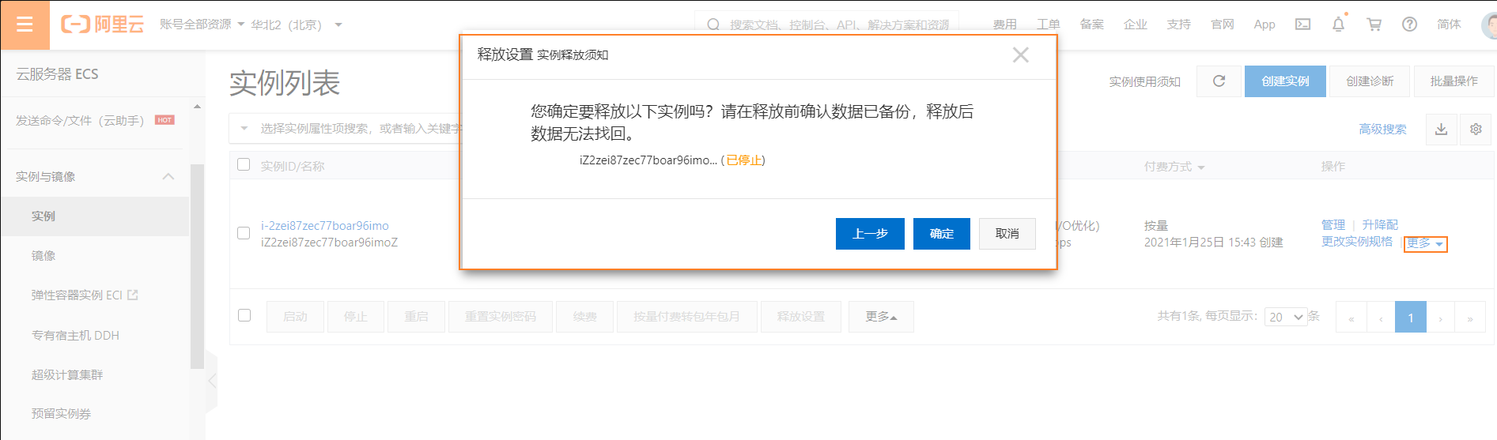Go to next page arrow
The height and width of the screenshot is (440, 1497).
pos(1441,318)
